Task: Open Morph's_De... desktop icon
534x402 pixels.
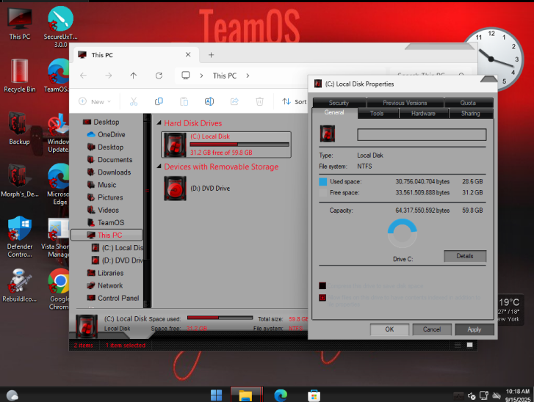Action: point(19,180)
